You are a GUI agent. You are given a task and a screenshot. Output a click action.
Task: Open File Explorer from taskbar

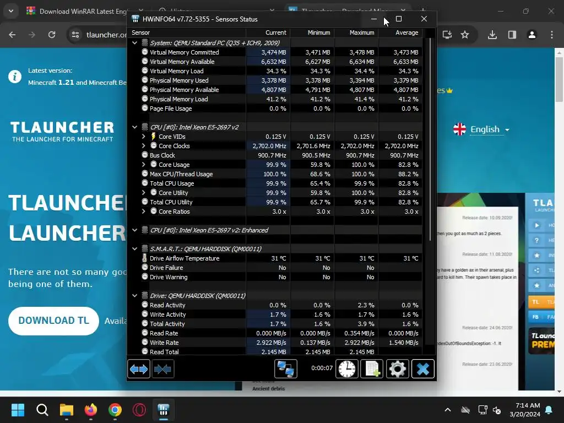click(x=67, y=410)
